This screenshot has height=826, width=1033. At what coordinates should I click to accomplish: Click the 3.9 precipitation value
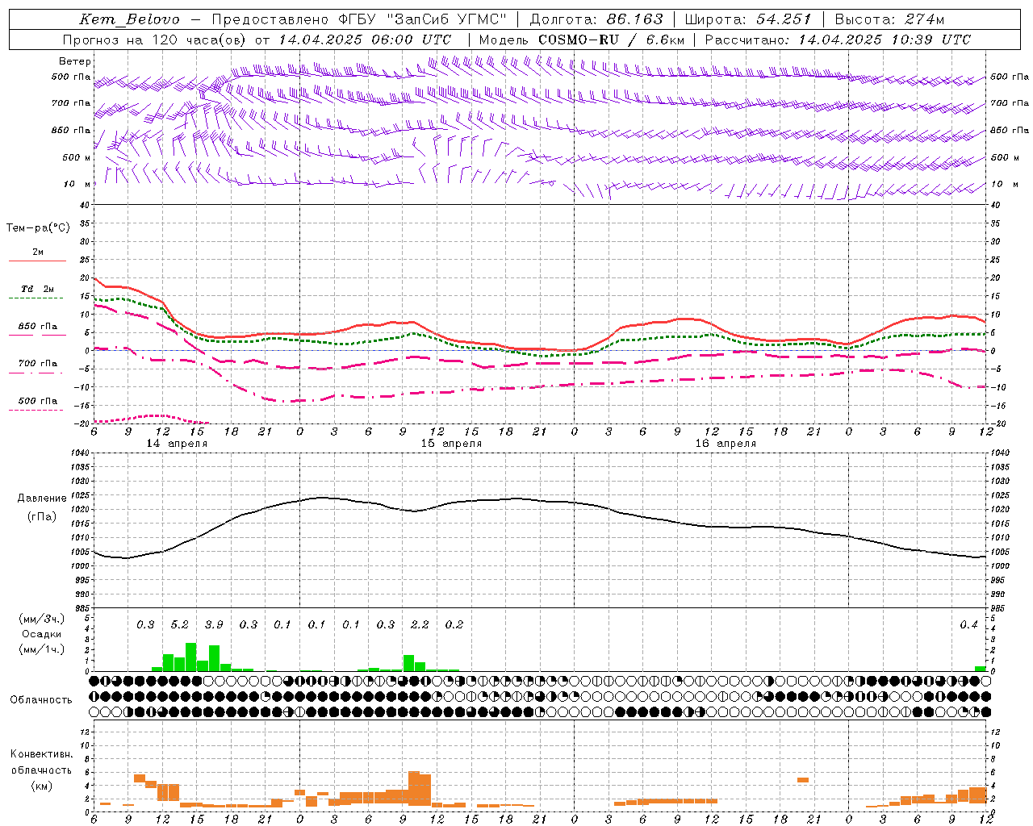pos(214,625)
